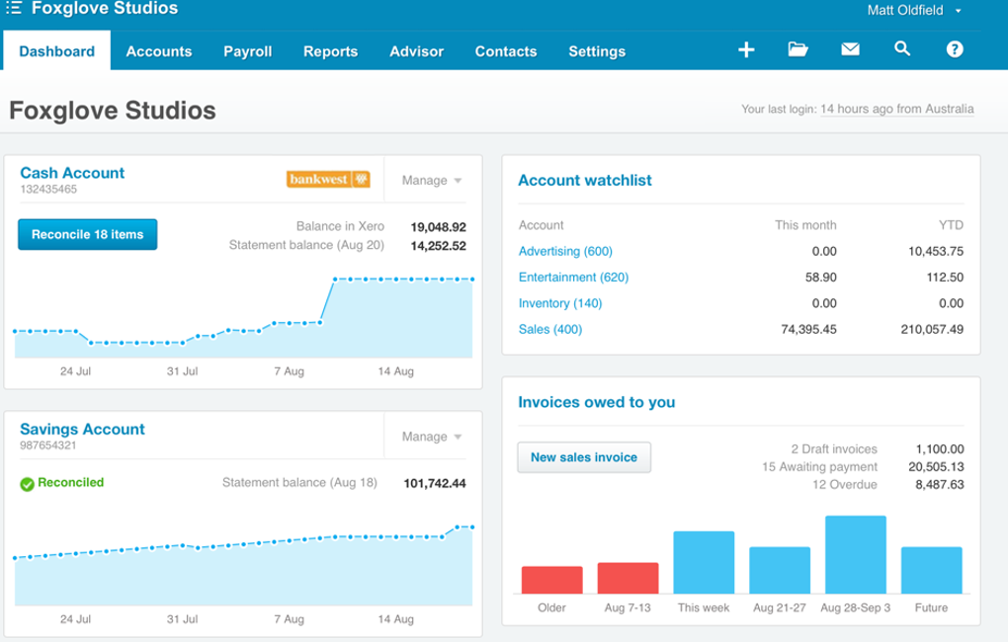Open Savings Account Manage dropdown
1008x642 pixels.
point(432,437)
